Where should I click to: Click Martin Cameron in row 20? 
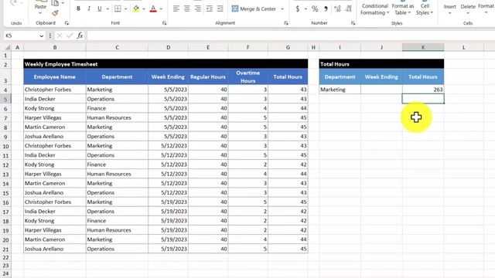tap(55, 239)
